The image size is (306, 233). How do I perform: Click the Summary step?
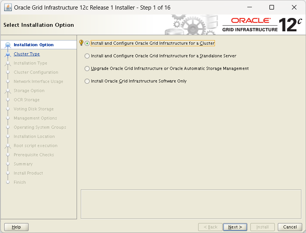coord(23,164)
